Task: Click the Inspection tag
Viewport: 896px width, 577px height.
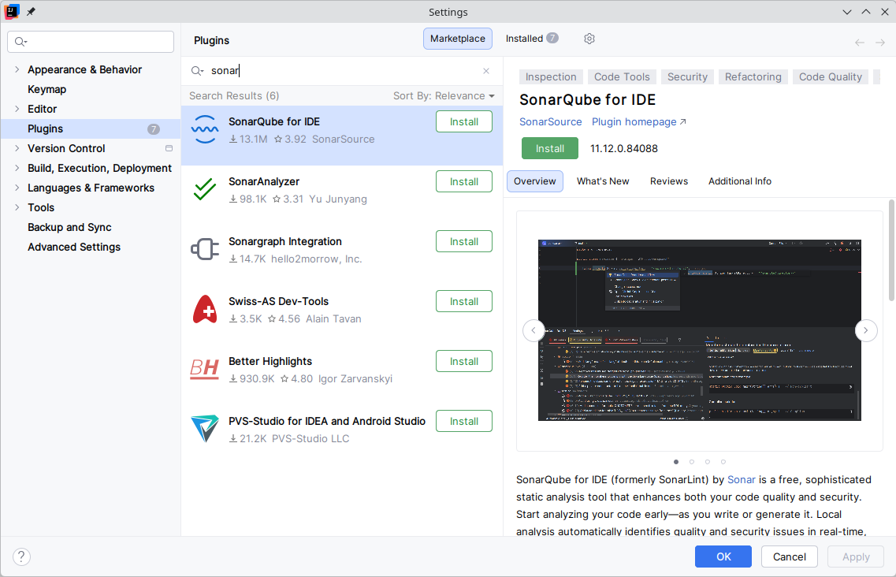Action: (x=551, y=76)
